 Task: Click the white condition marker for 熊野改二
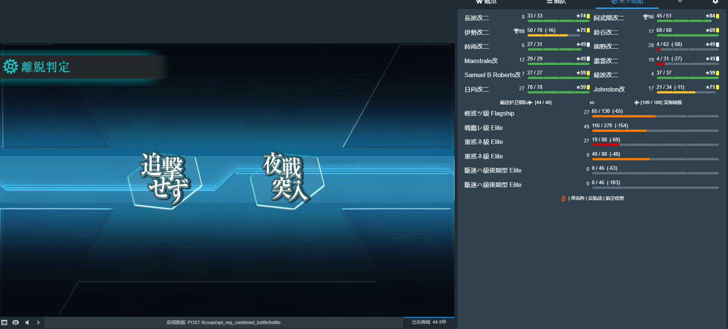coord(717,44)
